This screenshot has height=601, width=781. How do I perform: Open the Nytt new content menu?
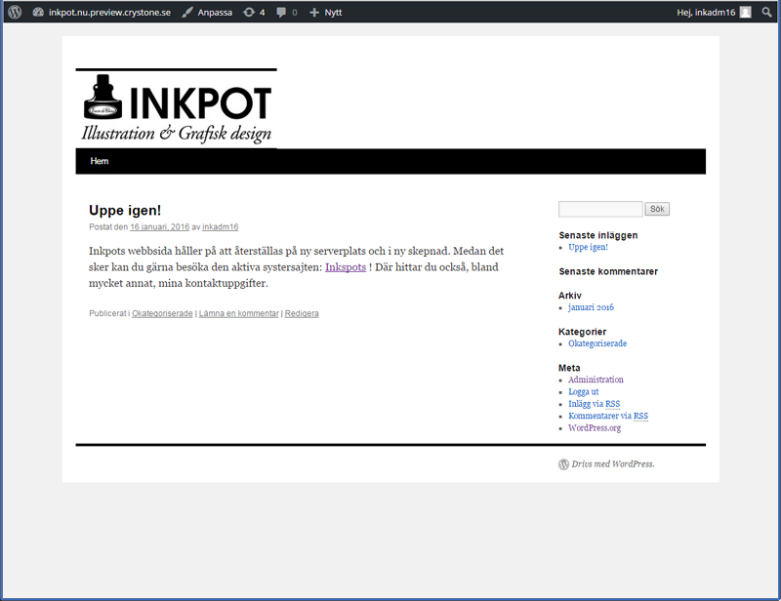tap(333, 12)
